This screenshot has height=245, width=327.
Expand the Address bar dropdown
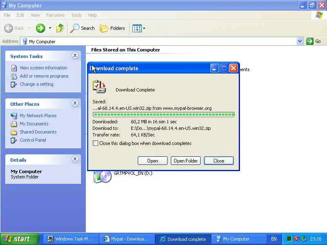(300, 41)
